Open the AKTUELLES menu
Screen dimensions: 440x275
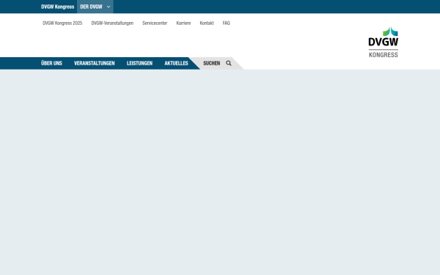pos(176,63)
